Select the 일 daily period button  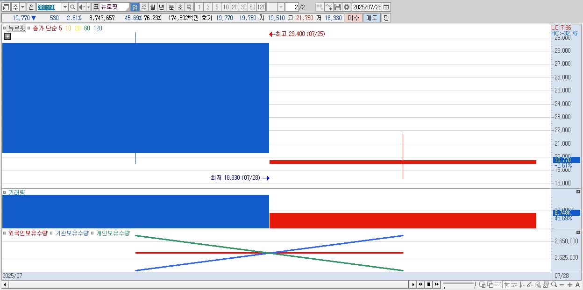[x=135, y=7]
